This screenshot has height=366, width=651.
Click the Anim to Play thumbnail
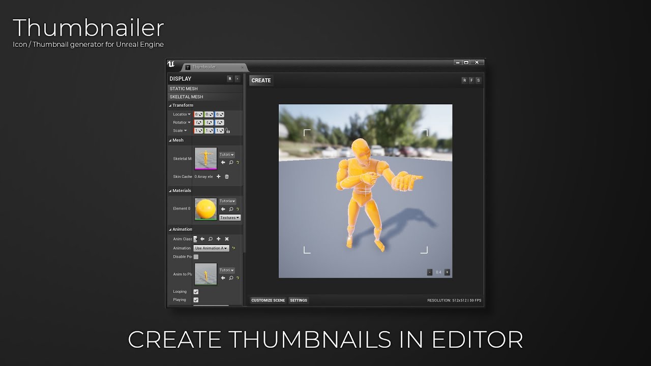click(x=206, y=274)
